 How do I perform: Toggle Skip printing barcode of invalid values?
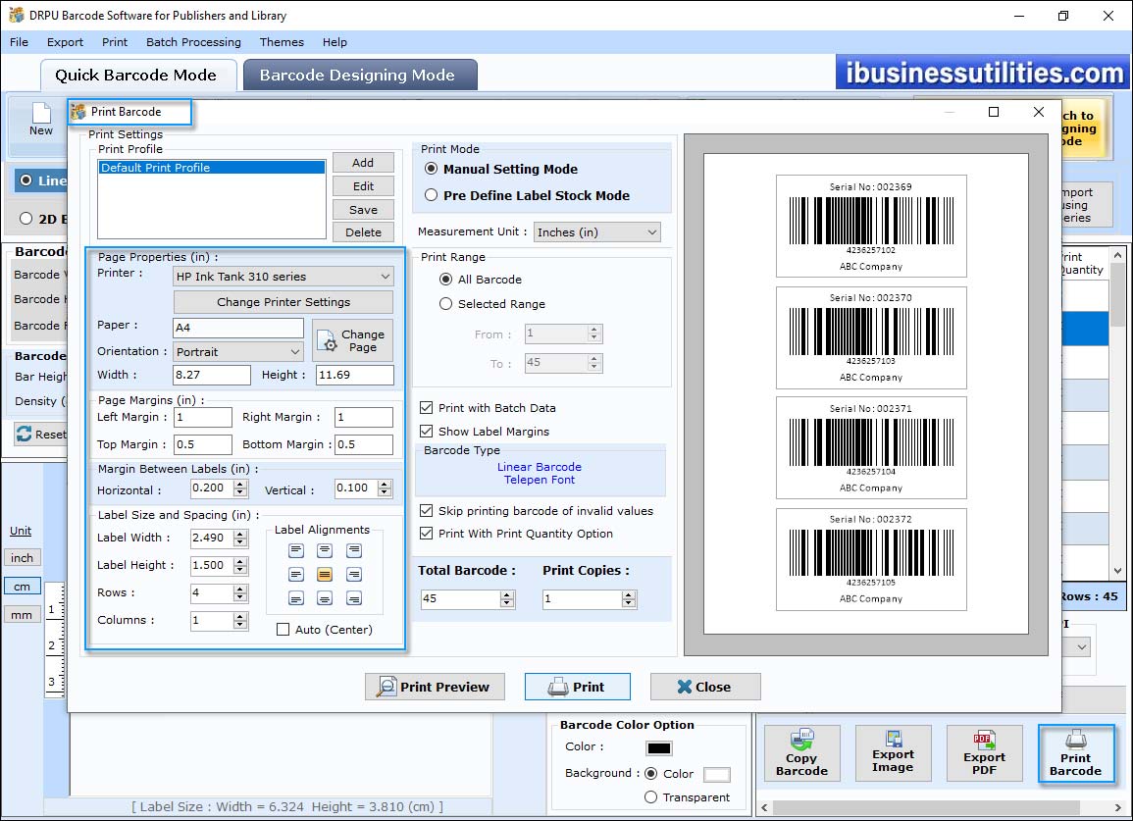click(427, 510)
